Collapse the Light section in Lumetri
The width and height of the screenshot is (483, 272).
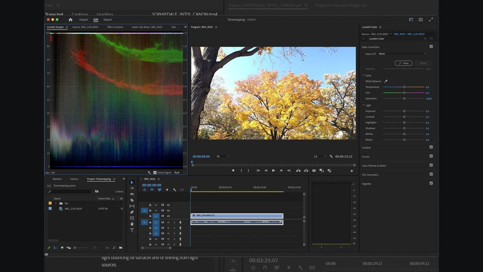[x=363, y=105]
